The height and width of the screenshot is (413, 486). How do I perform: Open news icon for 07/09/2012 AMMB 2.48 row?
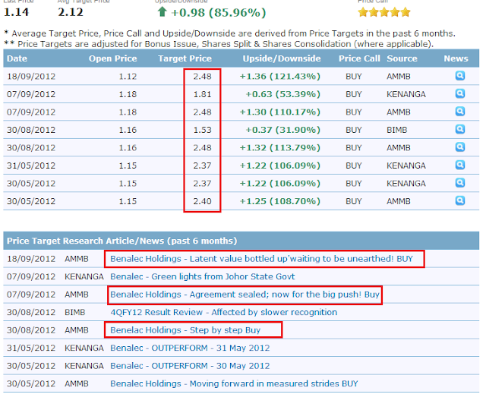pos(460,112)
